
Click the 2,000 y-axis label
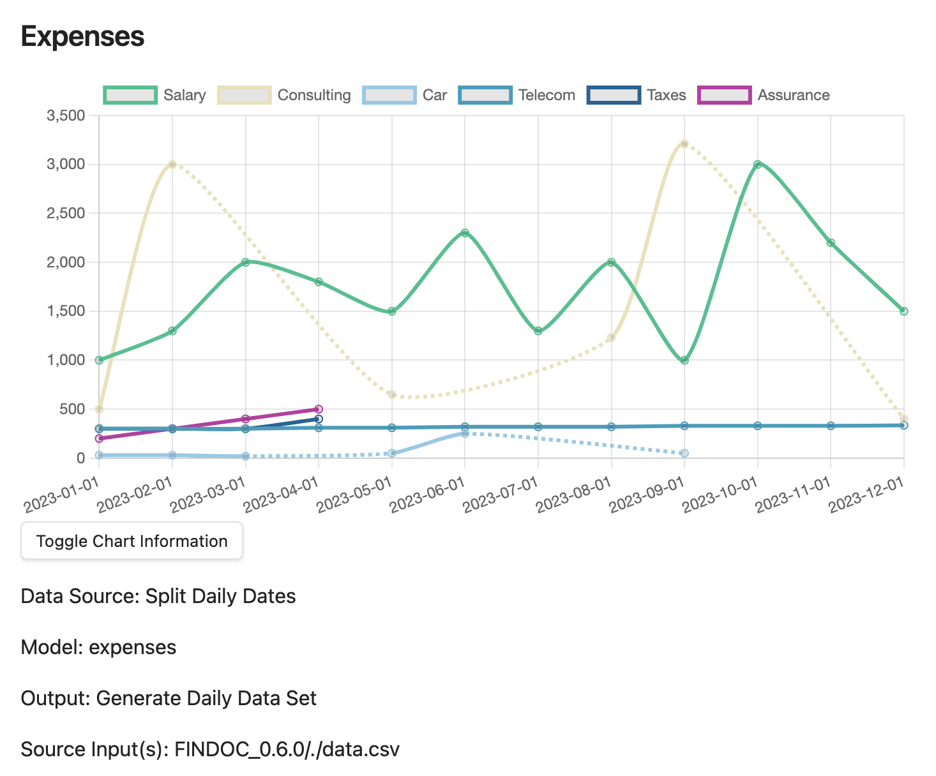point(66,262)
